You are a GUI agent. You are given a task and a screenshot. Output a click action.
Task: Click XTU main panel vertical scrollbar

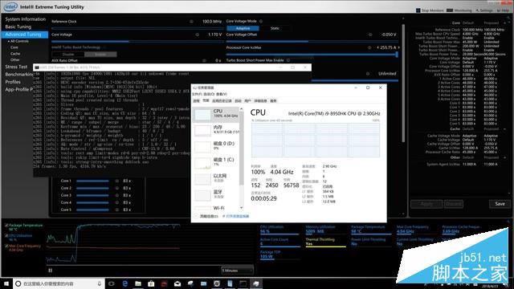click(x=403, y=83)
